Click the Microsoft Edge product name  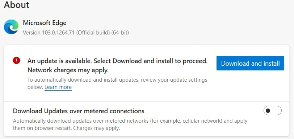(x=45, y=23)
